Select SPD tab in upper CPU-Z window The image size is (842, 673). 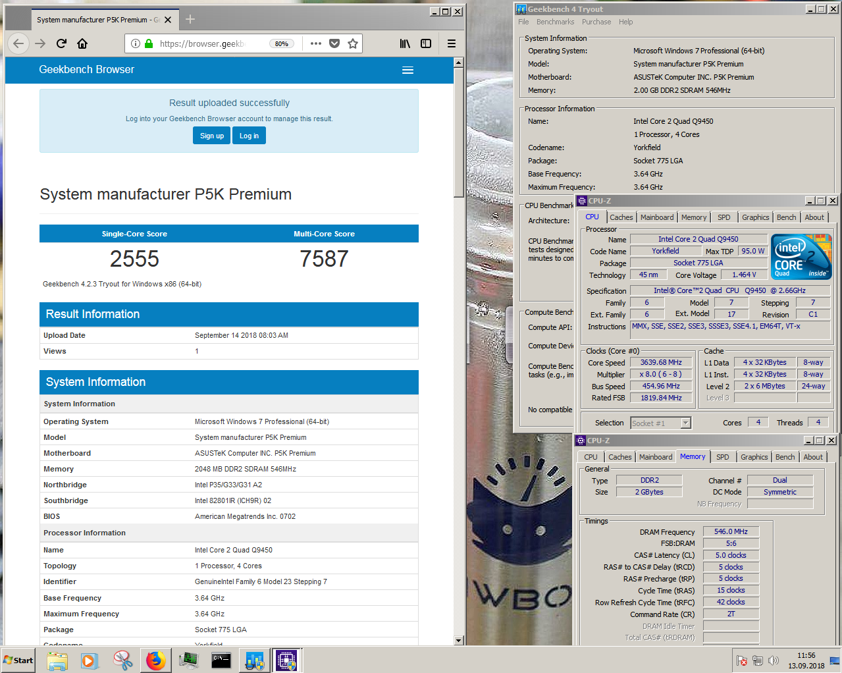[x=724, y=217]
